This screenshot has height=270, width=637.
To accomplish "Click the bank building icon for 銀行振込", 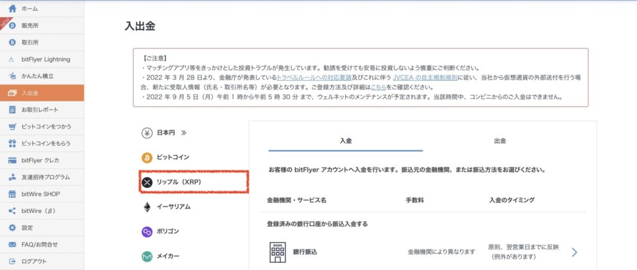I will tap(277, 252).
